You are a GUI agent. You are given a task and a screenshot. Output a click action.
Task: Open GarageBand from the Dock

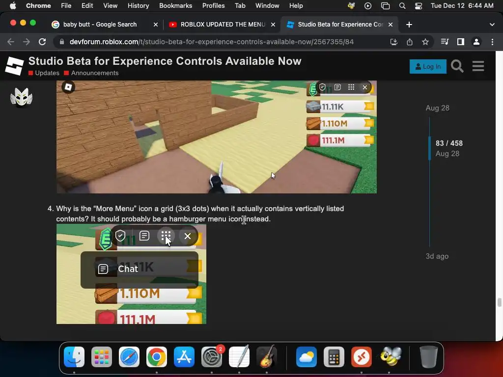pyautogui.click(x=267, y=357)
